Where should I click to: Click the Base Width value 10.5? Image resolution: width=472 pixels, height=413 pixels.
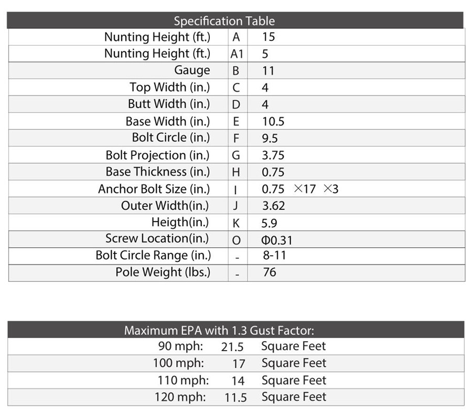[x=273, y=121]
